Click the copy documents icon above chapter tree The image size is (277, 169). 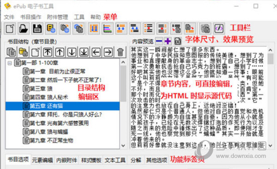[x=12, y=52]
